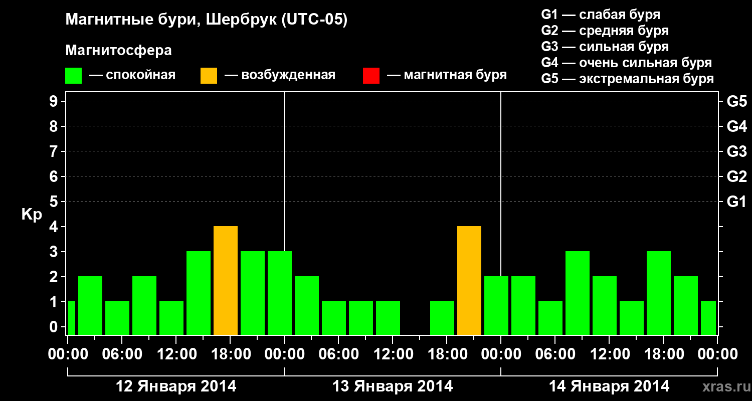Screen dimensions: 752x401
Task: Click the orange 'возбужденная' legend swatch
Action: [209, 76]
